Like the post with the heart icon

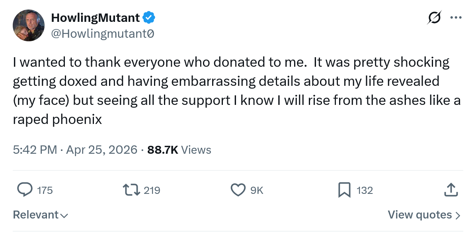click(238, 190)
